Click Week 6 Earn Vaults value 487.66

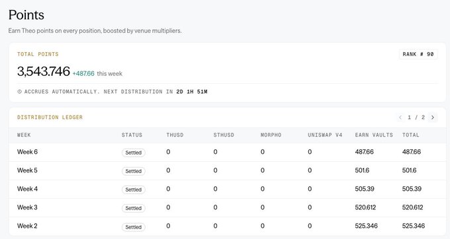(x=364, y=152)
